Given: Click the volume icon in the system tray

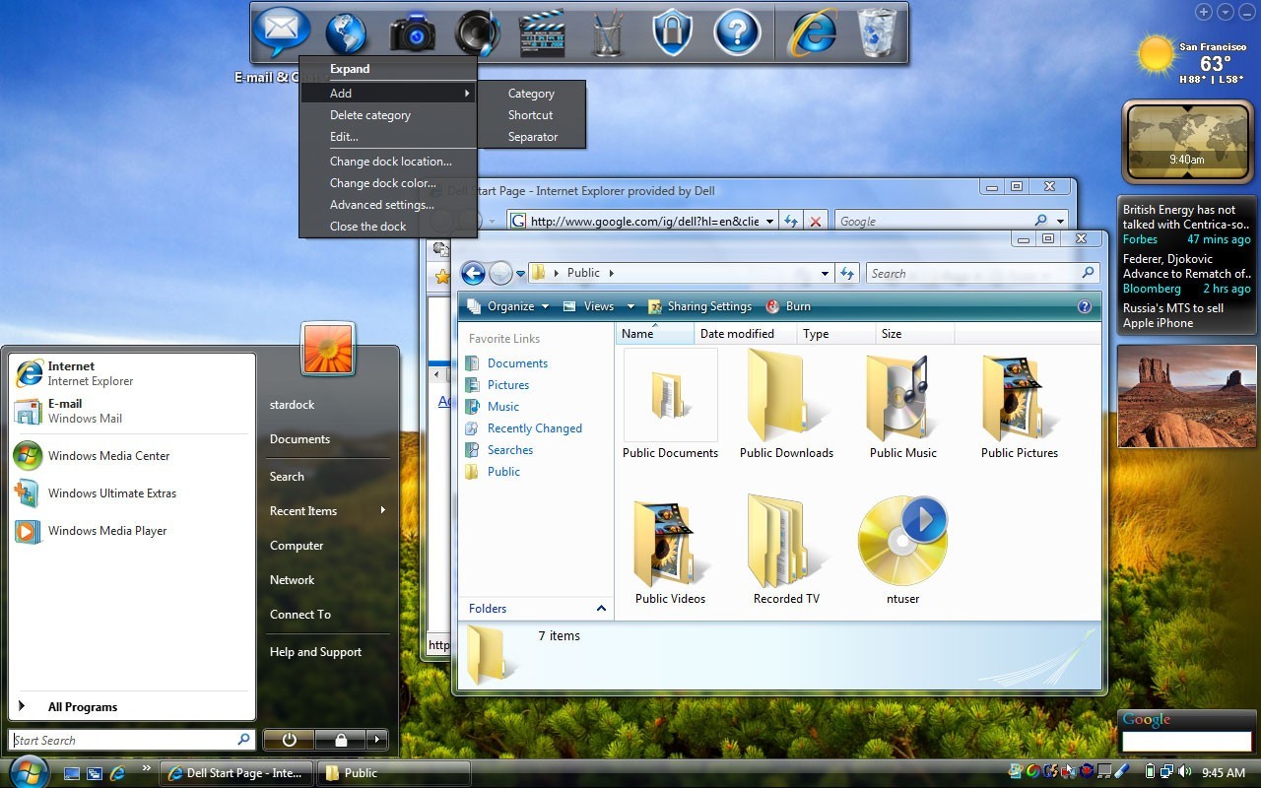Looking at the screenshot, I should tap(1186, 772).
